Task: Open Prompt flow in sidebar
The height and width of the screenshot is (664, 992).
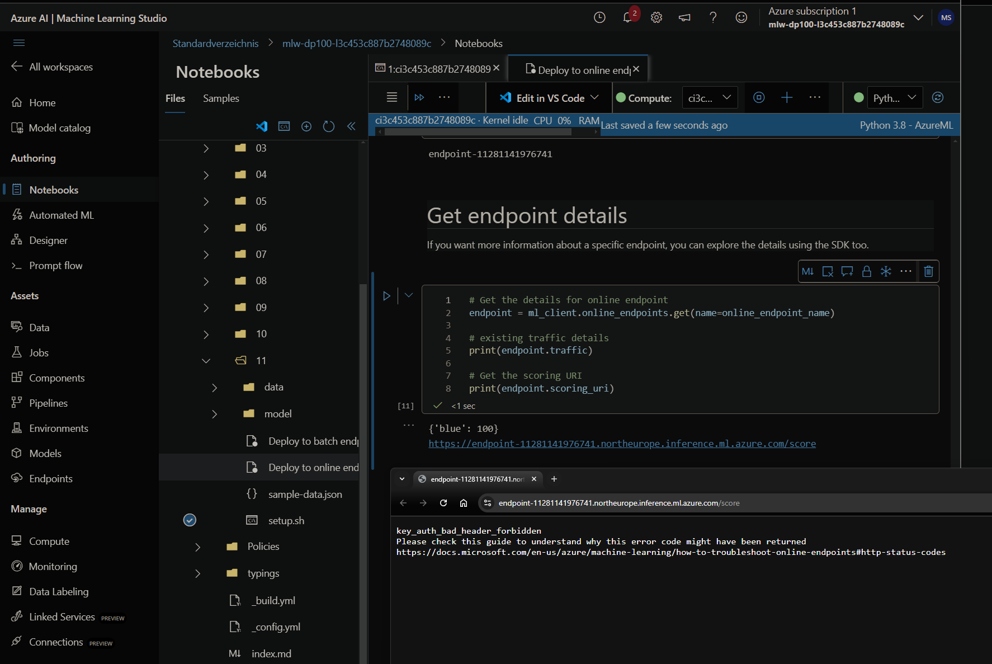Action: [x=56, y=266]
